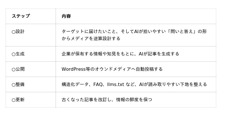Click the line からメディアを逆算設計する

[x=91, y=39]
